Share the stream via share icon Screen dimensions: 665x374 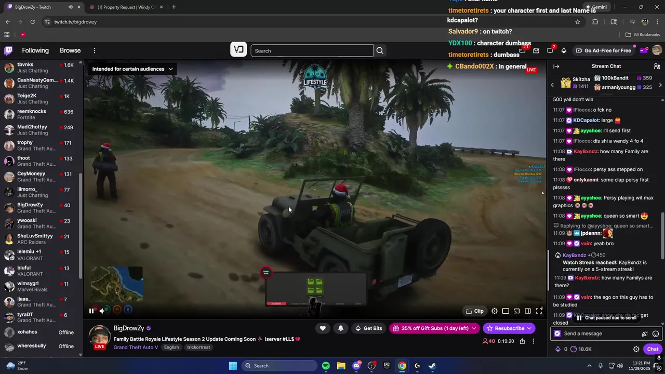tap(522, 341)
